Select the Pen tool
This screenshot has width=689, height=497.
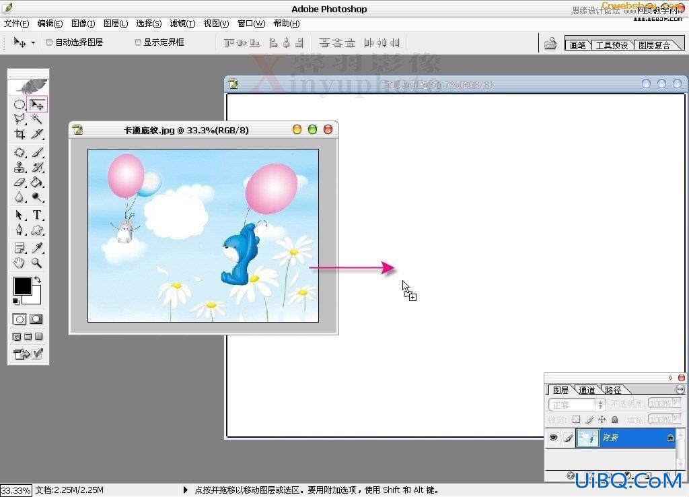click(x=19, y=230)
